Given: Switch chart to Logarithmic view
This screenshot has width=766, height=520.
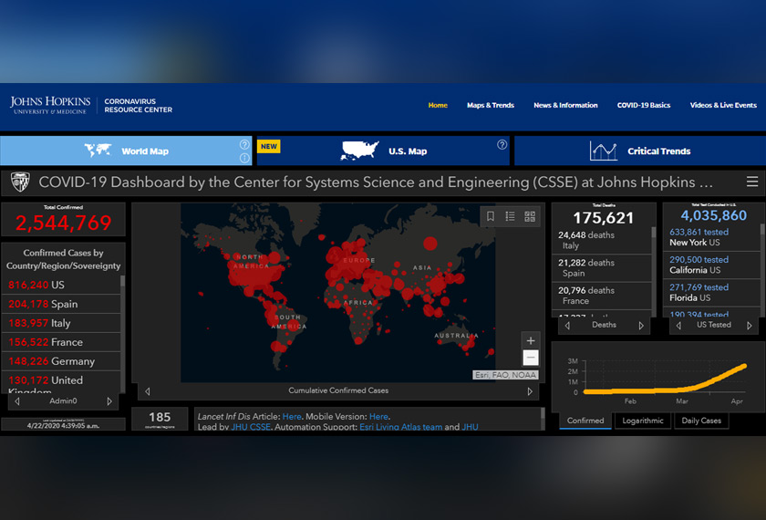Looking at the screenshot, I should [643, 421].
